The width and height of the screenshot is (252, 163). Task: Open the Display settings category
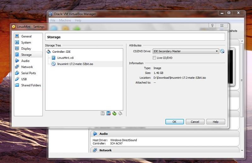[26, 49]
